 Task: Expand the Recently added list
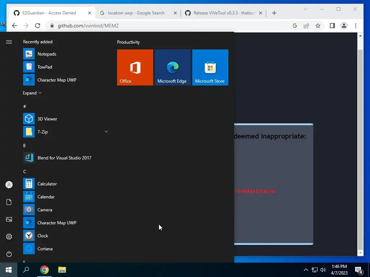pyautogui.click(x=32, y=93)
